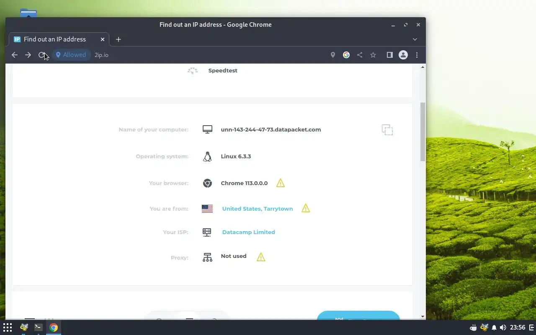
Task: Copy computer name with the copy icon
Action: (x=387, y=130)
